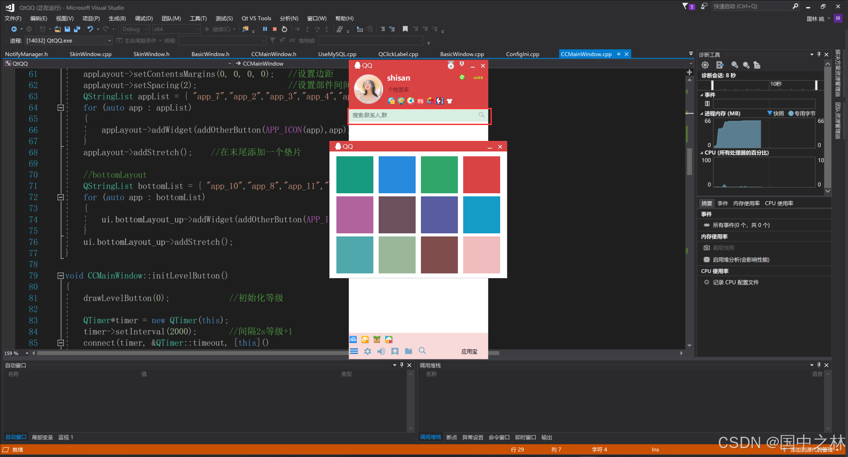Click the shopping 购 app icon
The width and height of the screenshot is (848, 457).
(x=420, y=101)
